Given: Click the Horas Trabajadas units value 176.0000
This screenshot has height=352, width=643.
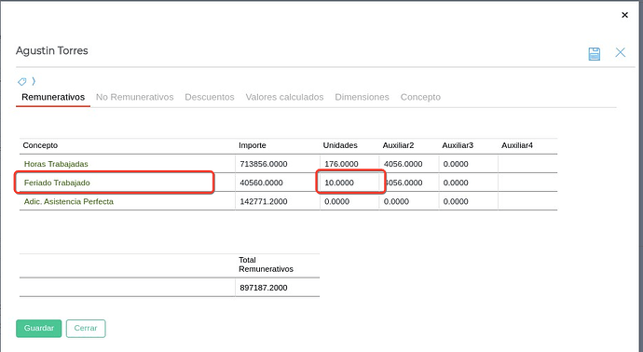Looking at the screenshot, I should point(341,164).
